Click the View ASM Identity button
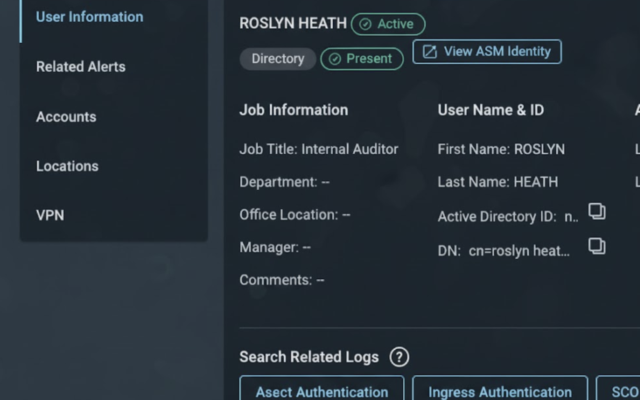This screenshot has height=400, width=640. tap(487, 51)
